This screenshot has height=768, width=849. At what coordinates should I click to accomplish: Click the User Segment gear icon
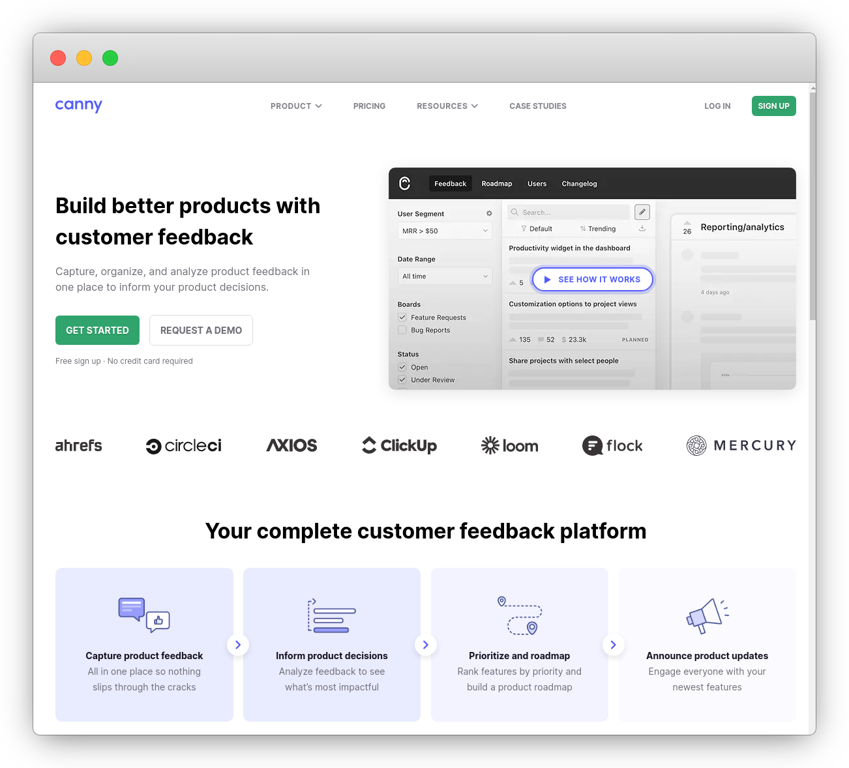[x=489, y=213]
